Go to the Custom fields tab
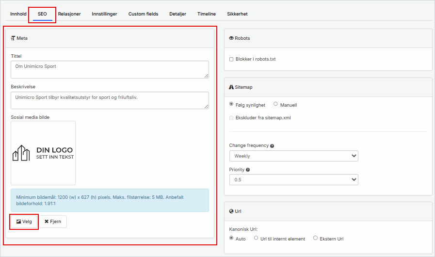The image size is (435, 257). (143, 14)
